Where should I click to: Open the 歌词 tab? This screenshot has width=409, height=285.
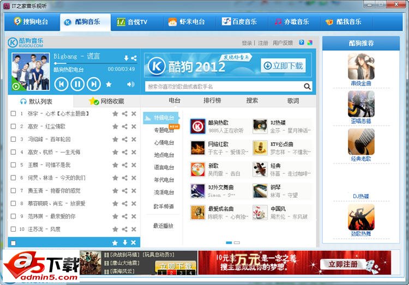[293, 101]
